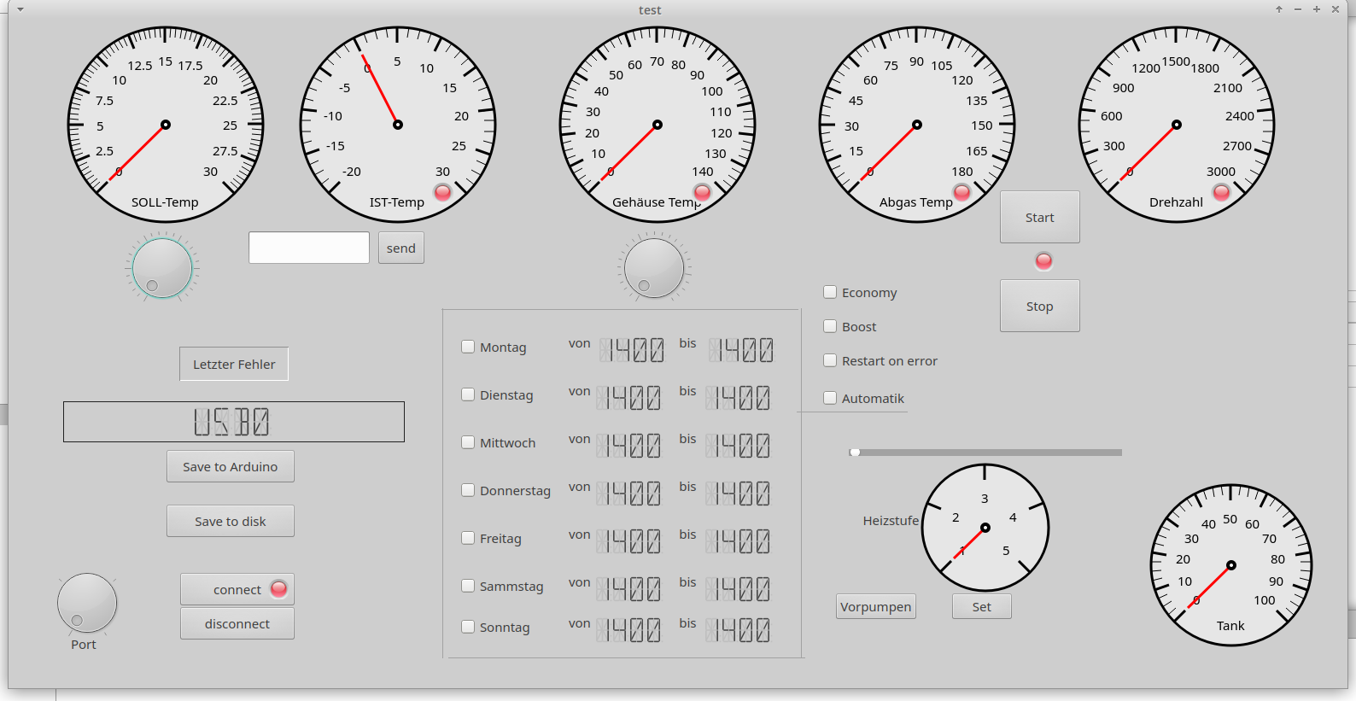This screenshot has width=1356, height=701.
Task: Click the red LED on IST-Temp gauge
Action: pyautogui.click(x=442, y=192)
